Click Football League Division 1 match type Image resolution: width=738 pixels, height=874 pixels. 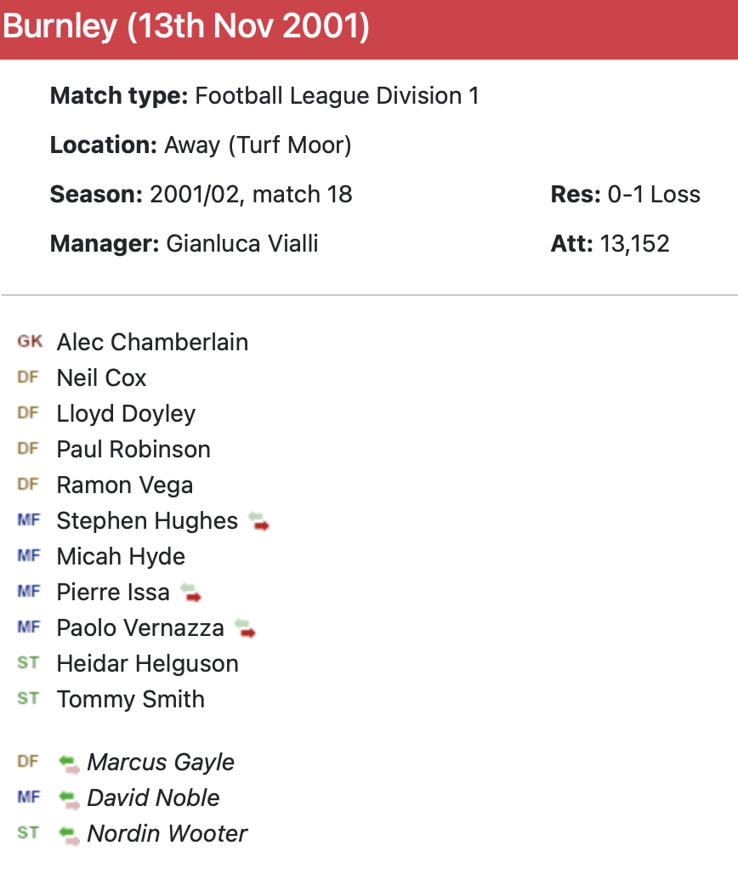(337, 96)
